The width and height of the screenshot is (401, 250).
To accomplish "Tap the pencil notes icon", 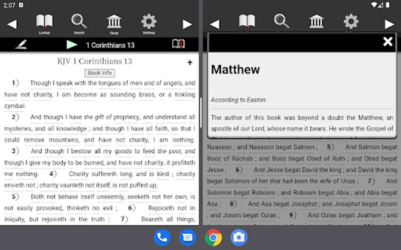I will (x=21, y=44).
